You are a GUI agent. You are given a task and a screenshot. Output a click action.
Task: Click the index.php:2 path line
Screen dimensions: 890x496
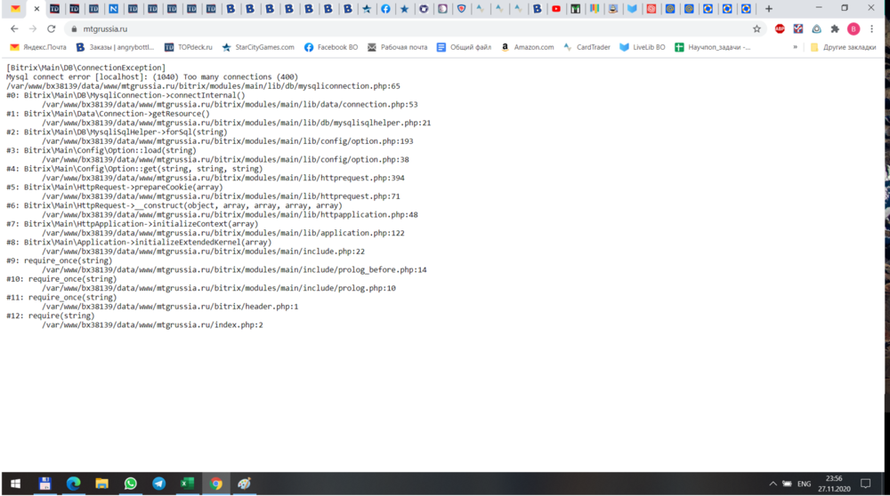(152, 324)
